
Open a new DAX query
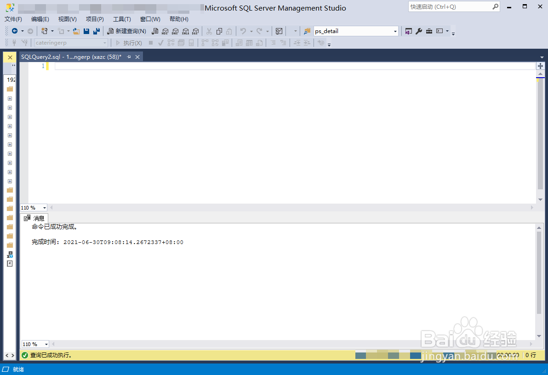click(195, 31)
